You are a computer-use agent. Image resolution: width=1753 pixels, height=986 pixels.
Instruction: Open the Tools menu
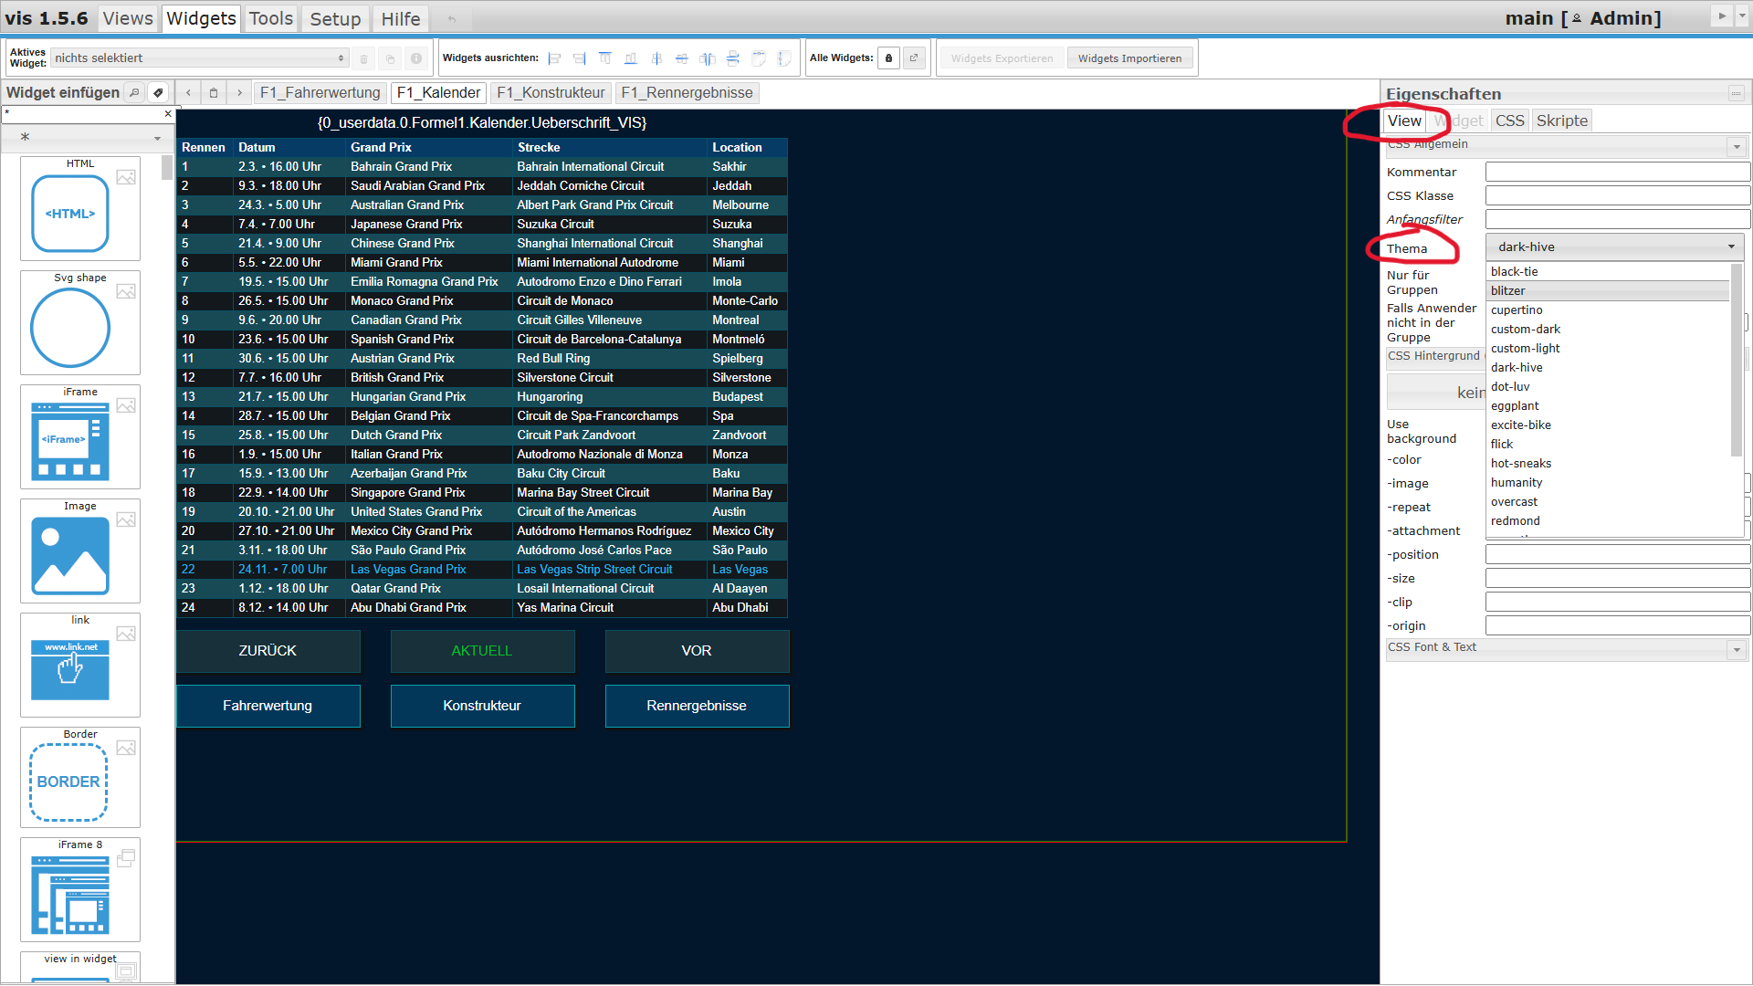(x=271, y=18)
